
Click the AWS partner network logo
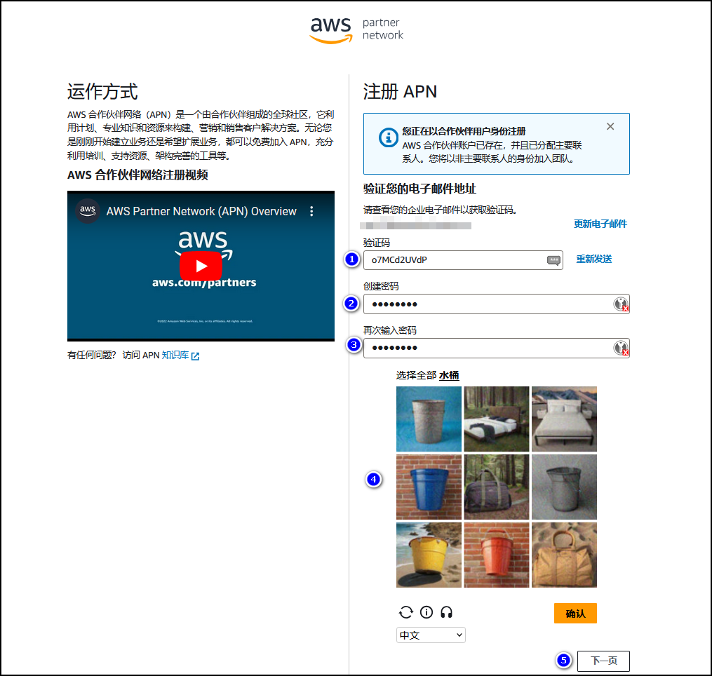pyautogui.click(x=356, y=30)
